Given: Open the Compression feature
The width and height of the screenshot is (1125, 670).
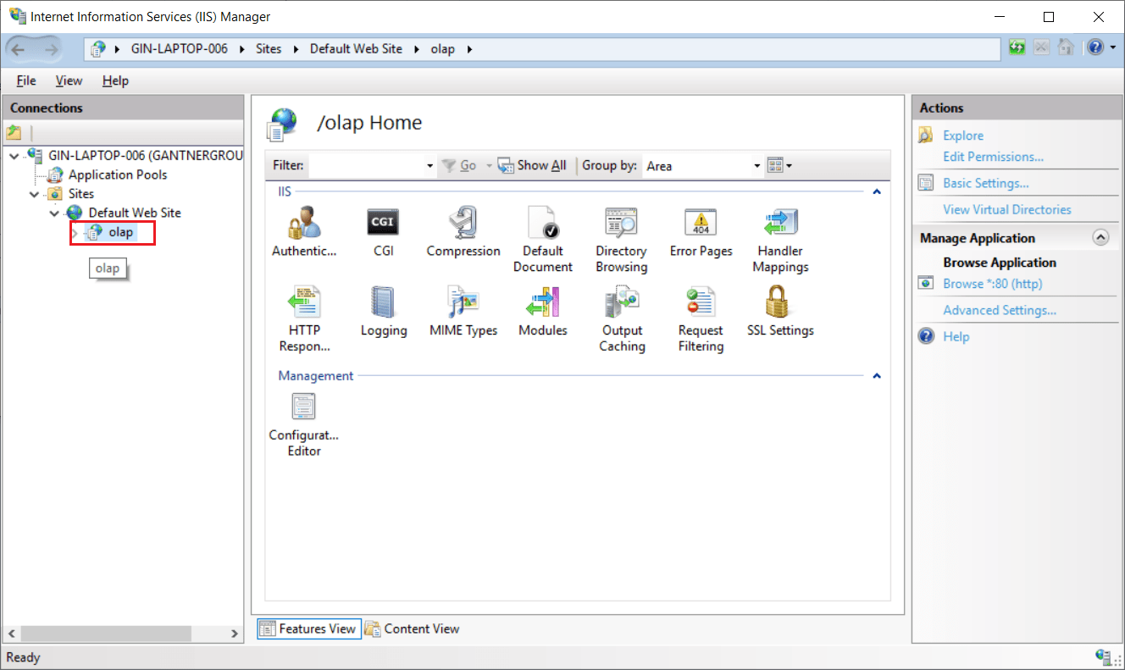Looking at the screenshot, I should 463,231.
